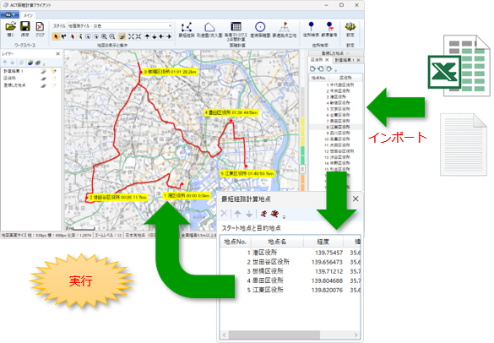The image size is (494, 343).
Task: Select 千代田区役所 row in 区役所 list
Action: pyautogui.click(x=336, y=84)
